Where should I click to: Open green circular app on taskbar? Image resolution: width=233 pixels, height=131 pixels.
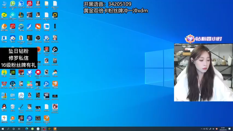click(x=32, y=129)
